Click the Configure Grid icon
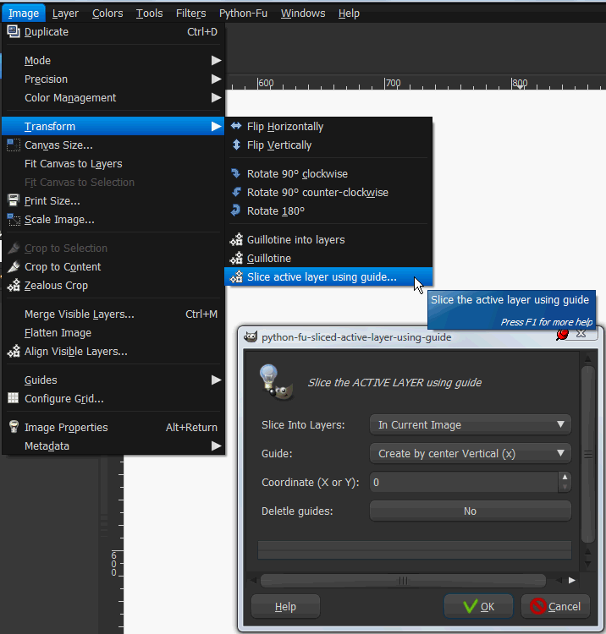The height and width of the screenshot is (634, 606). 14,398
